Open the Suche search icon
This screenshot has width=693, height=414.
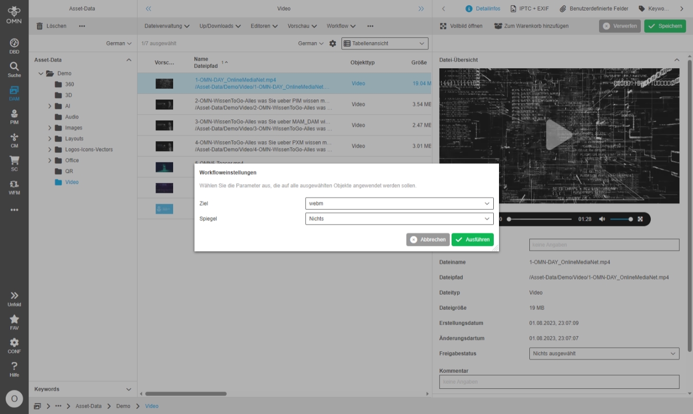(14, 69)
